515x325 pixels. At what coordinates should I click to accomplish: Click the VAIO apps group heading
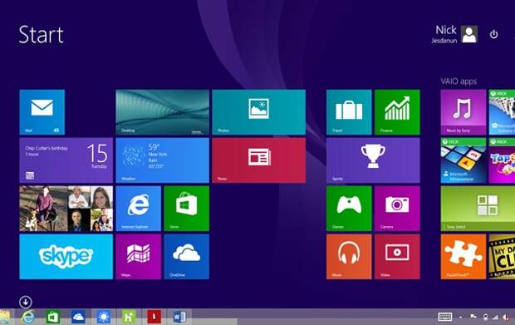tap(459, 81)
